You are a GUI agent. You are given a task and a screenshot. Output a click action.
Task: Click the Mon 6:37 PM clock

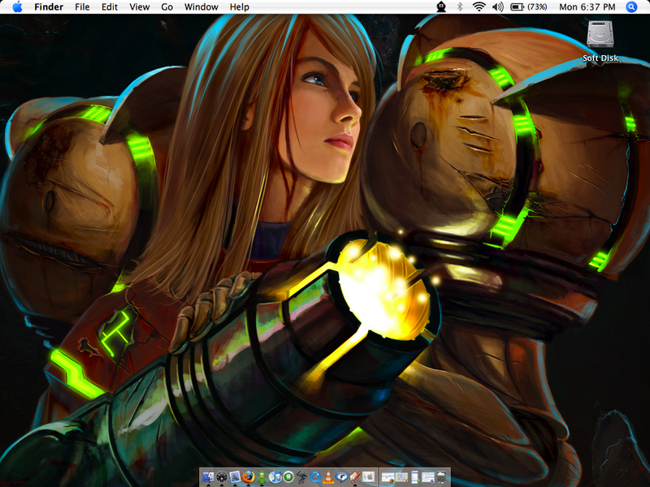587,7
